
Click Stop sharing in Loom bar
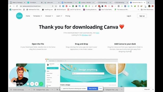93,88
